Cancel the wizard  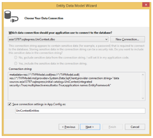pyautogui.click(x=135, y=127)
